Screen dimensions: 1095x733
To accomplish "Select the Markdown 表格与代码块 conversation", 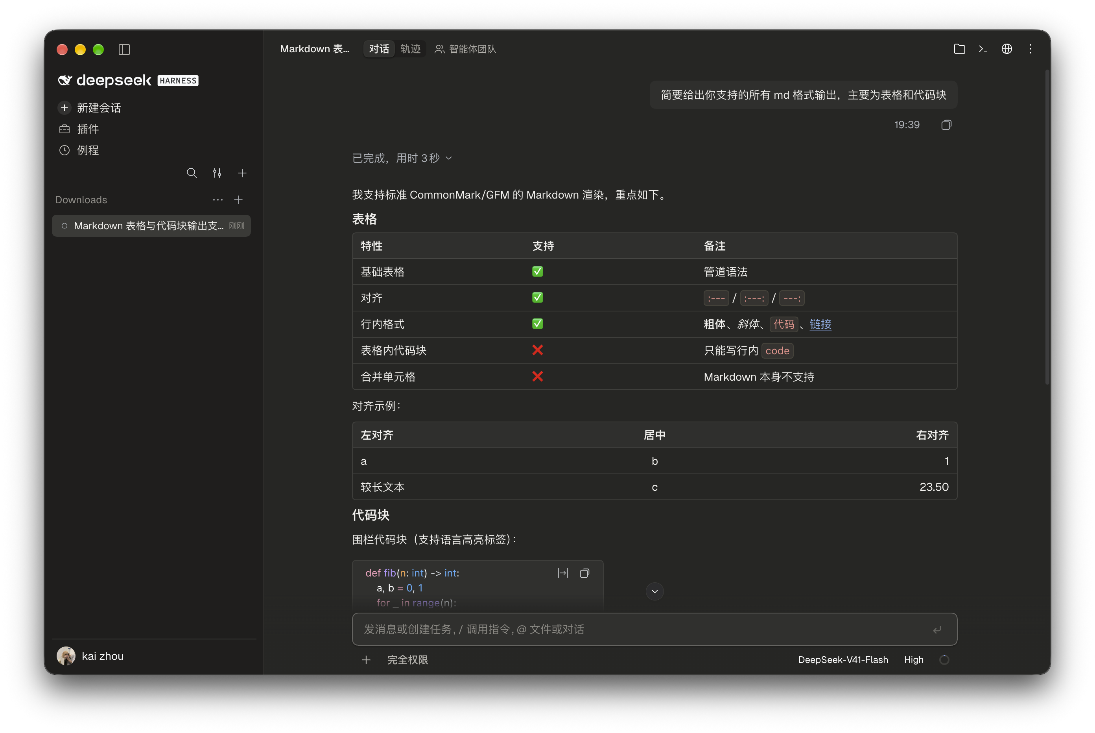I will click(x=151, y=226).
